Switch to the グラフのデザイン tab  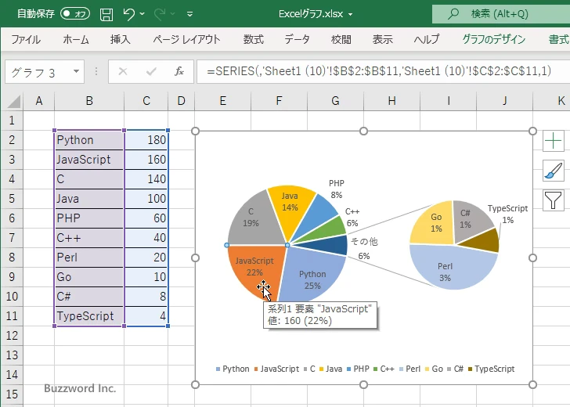(493, 39)
